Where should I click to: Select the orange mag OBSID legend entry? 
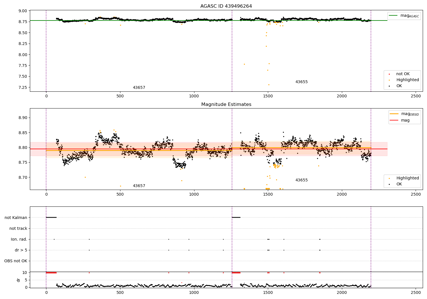pos(404,114)
